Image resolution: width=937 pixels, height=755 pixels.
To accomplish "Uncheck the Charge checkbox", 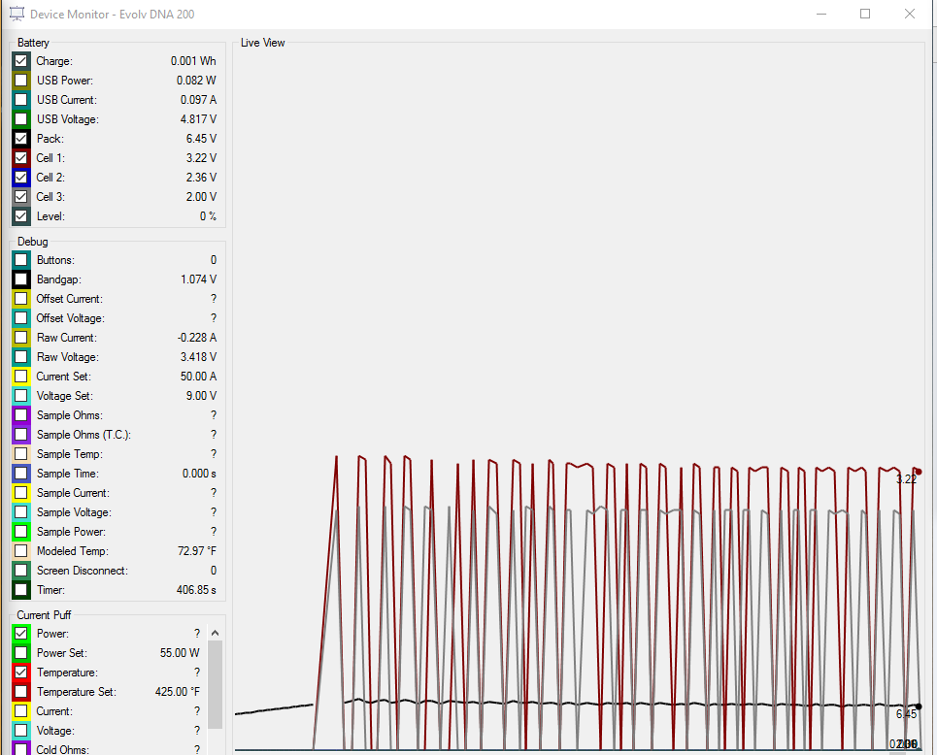I will pyautogui.click(x=21, y=61).
